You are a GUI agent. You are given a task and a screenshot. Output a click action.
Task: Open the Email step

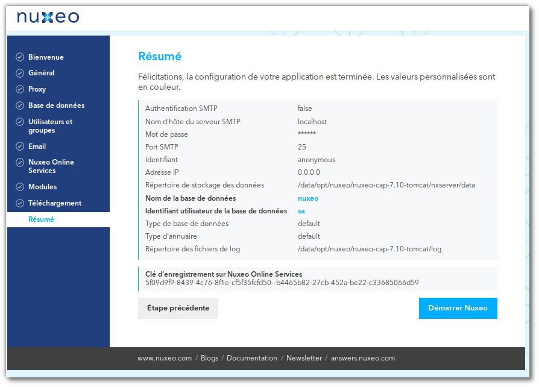pos(37,146)
